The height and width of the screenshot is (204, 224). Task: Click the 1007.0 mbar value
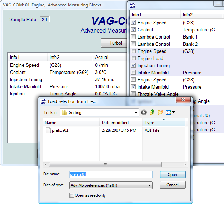click(108, 86)
